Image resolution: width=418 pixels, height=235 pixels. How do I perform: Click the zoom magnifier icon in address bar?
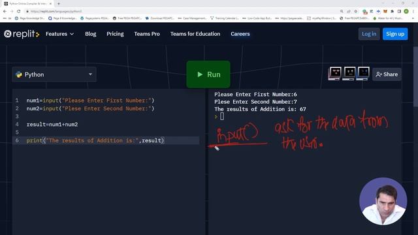342,12
